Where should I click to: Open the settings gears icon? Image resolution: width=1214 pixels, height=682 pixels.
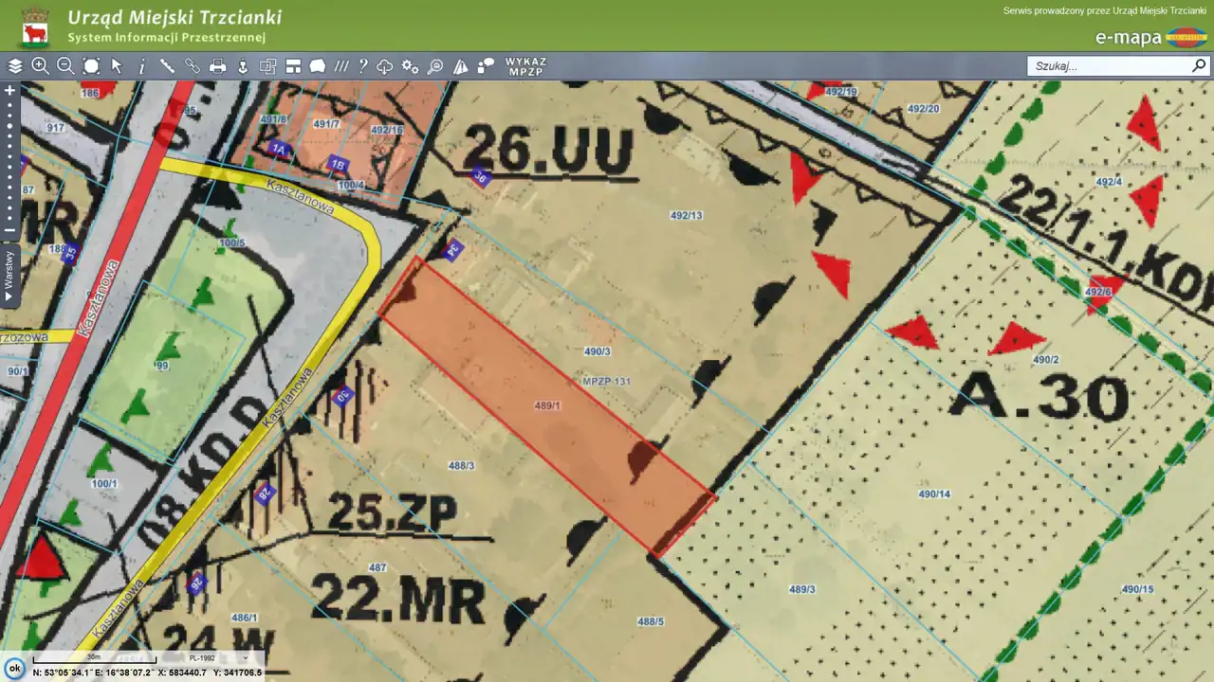point(410,66)
